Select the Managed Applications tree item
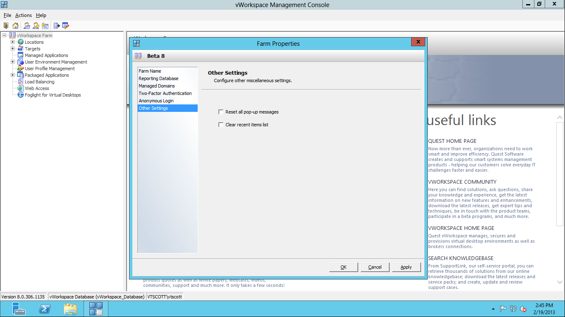 click(x=46, y=55)
